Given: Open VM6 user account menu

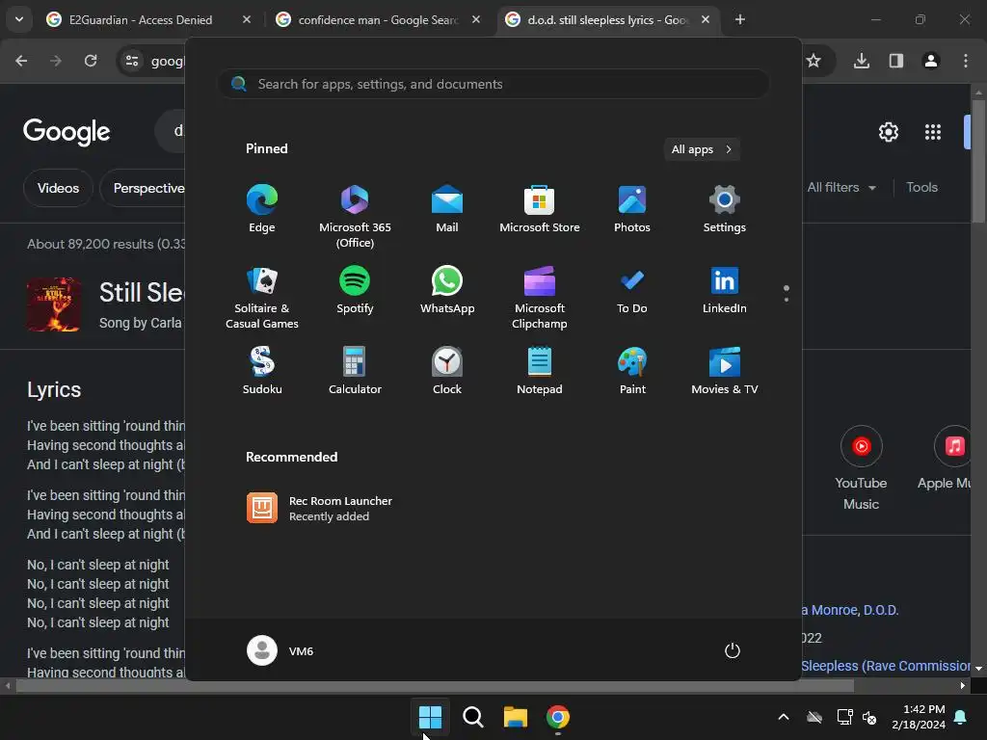Looking at the screenshot, I should point(280,650).
